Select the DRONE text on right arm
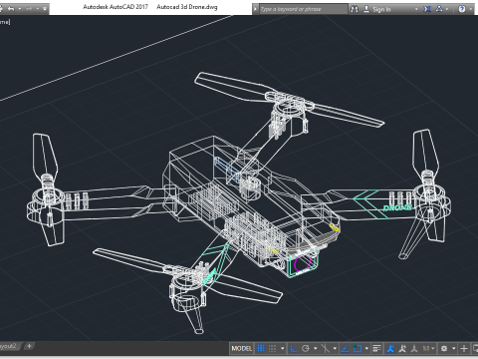 point(397,207)
